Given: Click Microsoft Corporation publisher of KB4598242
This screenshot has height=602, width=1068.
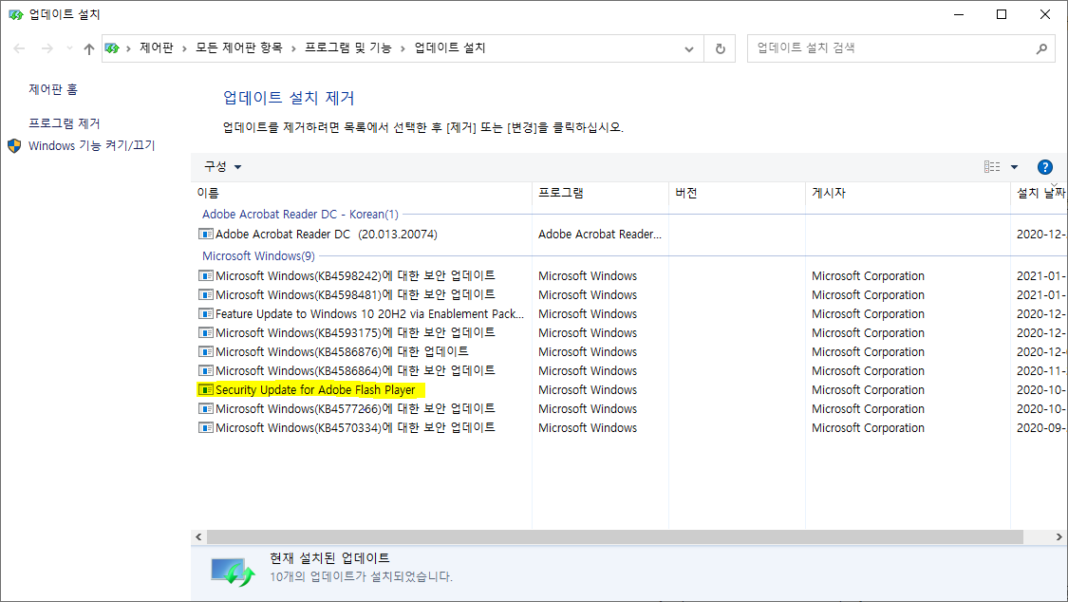Looking at the screenshot, I should (868, 275).
